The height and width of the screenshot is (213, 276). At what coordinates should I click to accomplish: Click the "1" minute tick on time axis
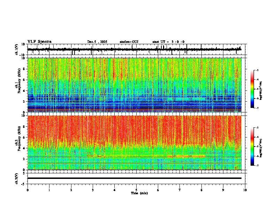coord(49,190)
